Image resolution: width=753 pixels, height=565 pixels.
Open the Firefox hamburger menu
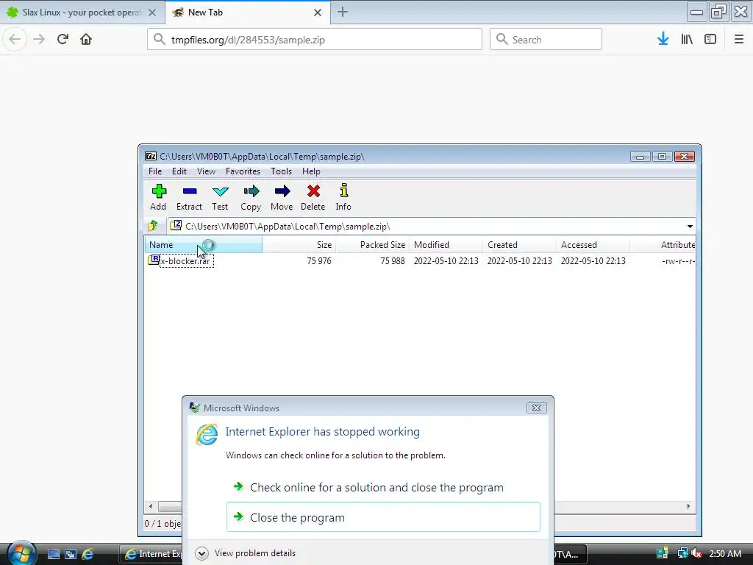pos(739,40)
